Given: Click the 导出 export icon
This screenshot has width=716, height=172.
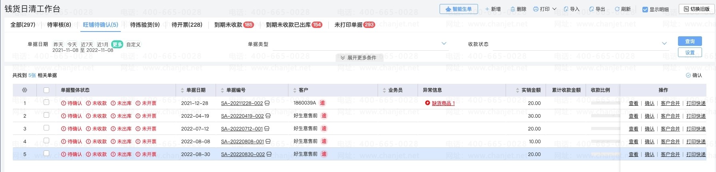Looking at the screenshot, I should 592,9.
